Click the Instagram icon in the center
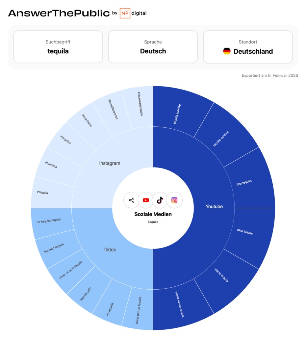Image resolution: width=306 pixels, height=337 pixels. pyautogui.click(x=174, y=200)
